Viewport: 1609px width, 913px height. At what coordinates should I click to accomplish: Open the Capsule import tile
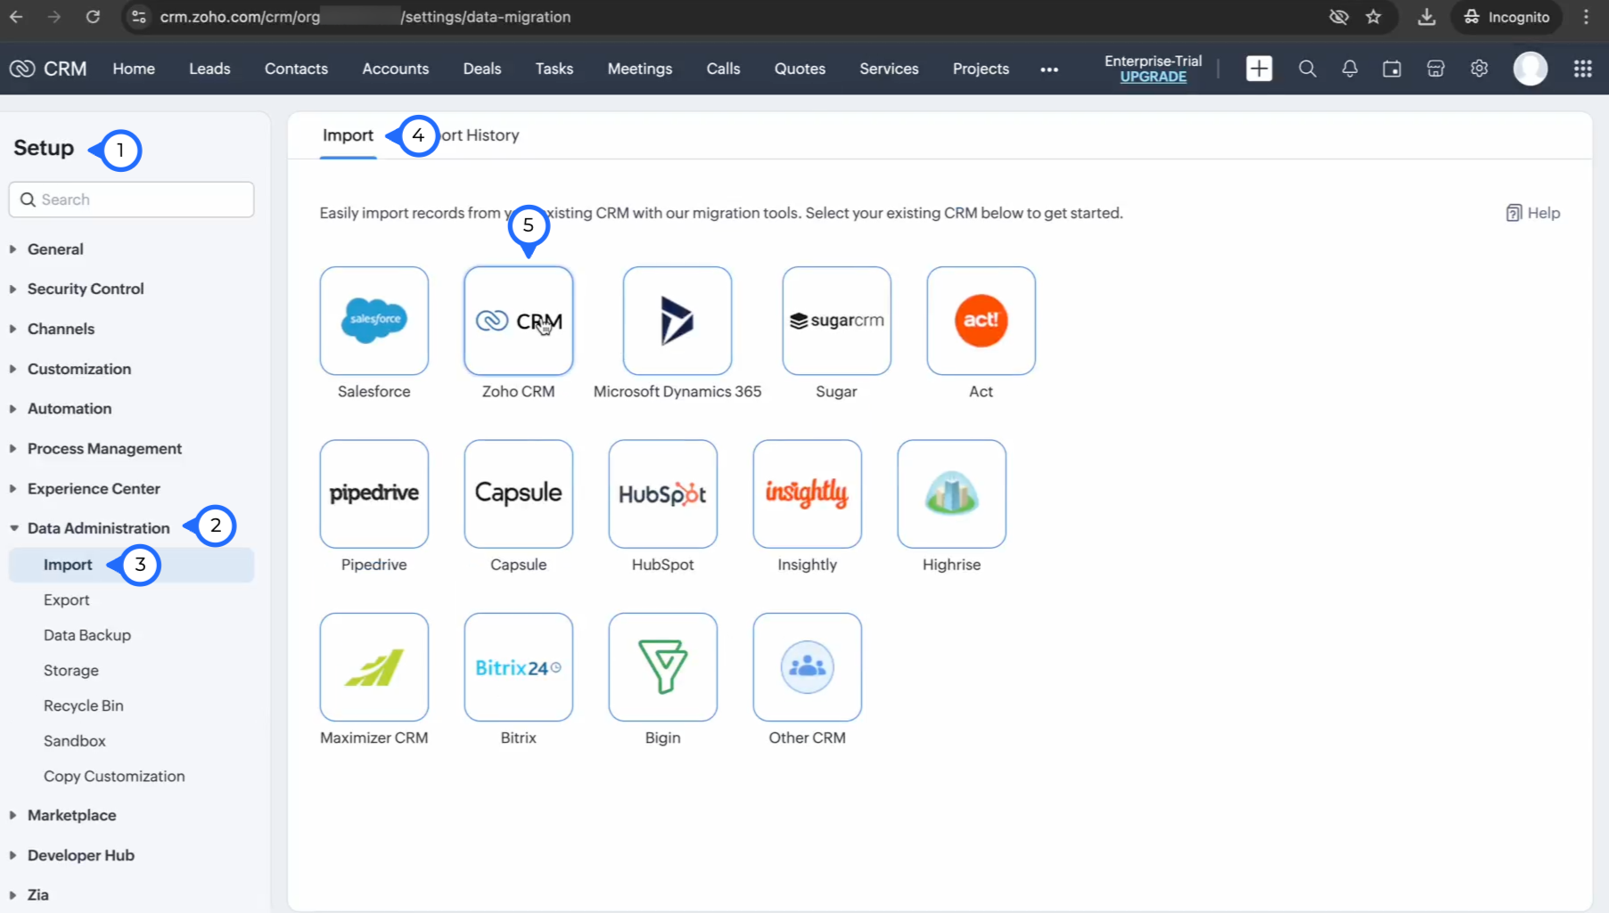pyautogui.click(x=519, y=493)
